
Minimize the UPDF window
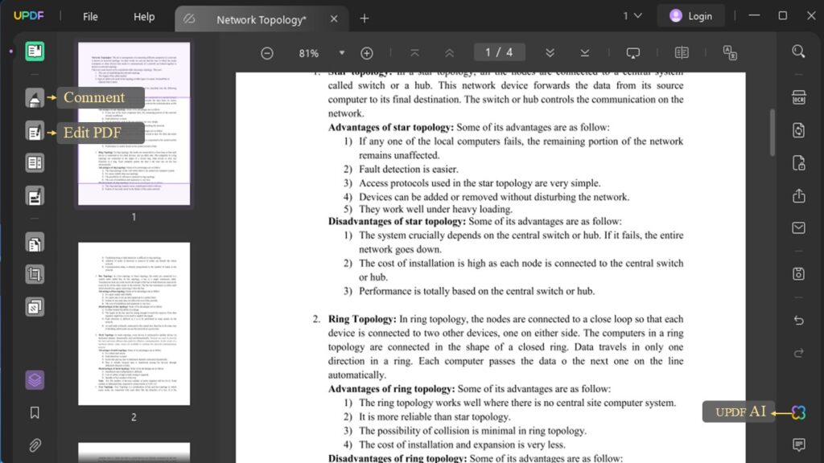(x=755, y=16)
